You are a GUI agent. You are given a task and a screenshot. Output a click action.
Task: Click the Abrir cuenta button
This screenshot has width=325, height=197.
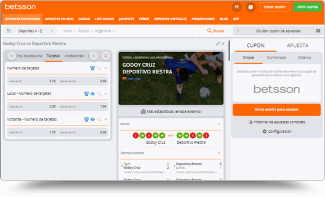tap(307, 7)
